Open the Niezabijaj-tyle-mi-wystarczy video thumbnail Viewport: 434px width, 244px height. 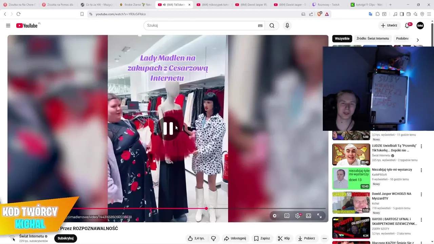pyautogui.click(x=351, y=179)
